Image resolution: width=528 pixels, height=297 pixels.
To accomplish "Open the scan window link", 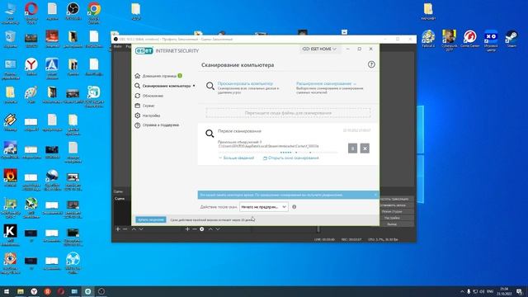I will click(291, 158).
